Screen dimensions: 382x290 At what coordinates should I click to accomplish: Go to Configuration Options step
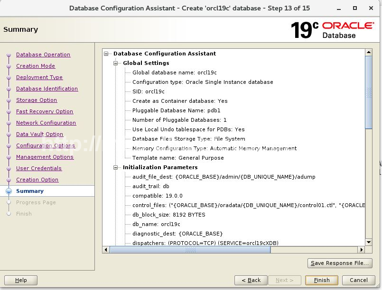pos(46,145)
